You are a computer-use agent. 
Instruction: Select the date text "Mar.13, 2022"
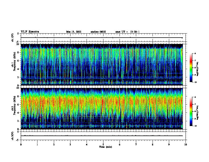click(74, 32)
